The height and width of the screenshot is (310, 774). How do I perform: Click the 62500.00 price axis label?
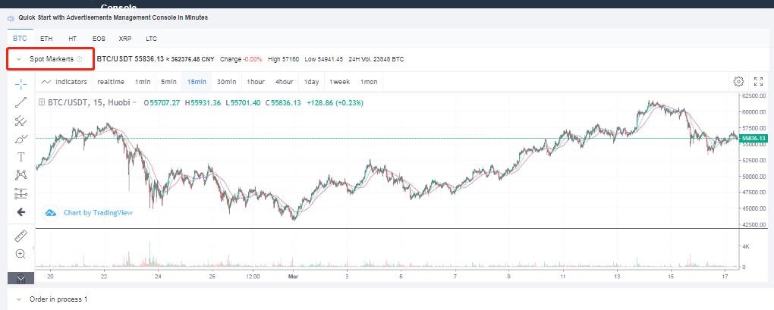click(x=754, y=96)
